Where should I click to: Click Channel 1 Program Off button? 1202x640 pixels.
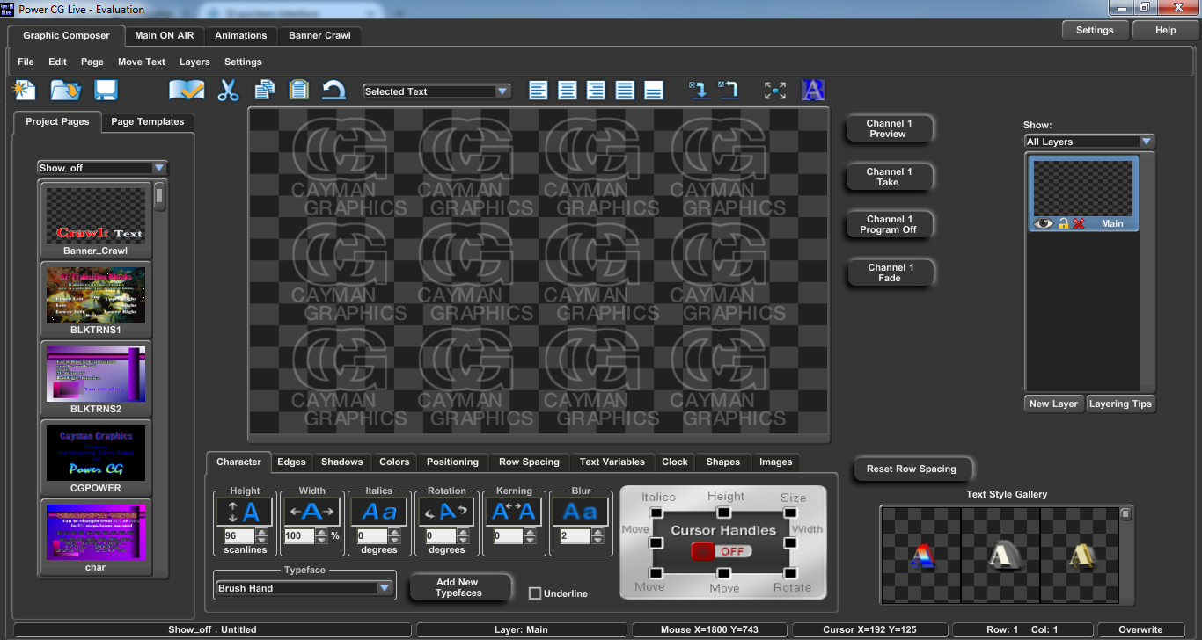[889, 224]
